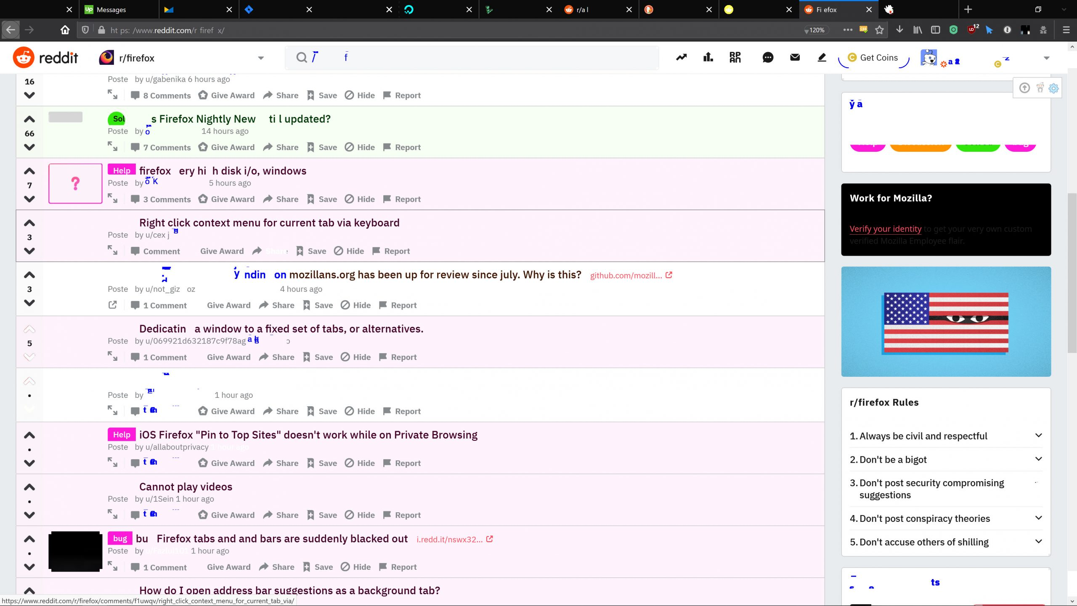The image size is (1077, 606).
Task: Downvote the 'Firefox tabs and bars blacked out' post
Action: click(29, 567)
